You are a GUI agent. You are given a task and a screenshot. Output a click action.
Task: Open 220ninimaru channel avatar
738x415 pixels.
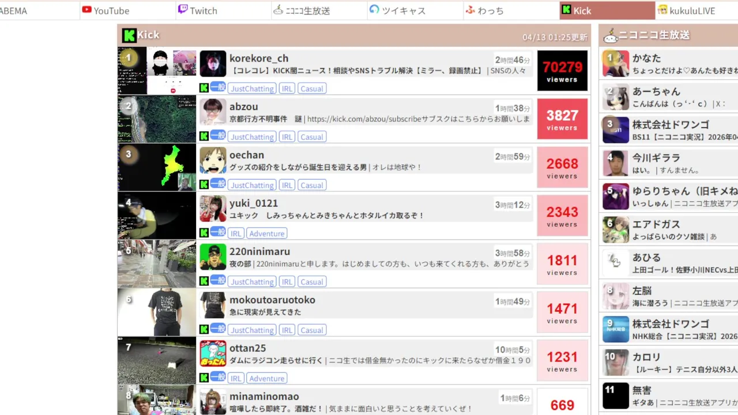point(213,257)
